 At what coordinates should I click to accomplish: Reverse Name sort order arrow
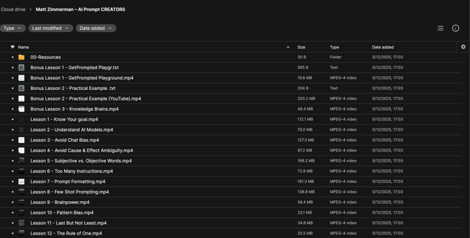click(288, 47)
